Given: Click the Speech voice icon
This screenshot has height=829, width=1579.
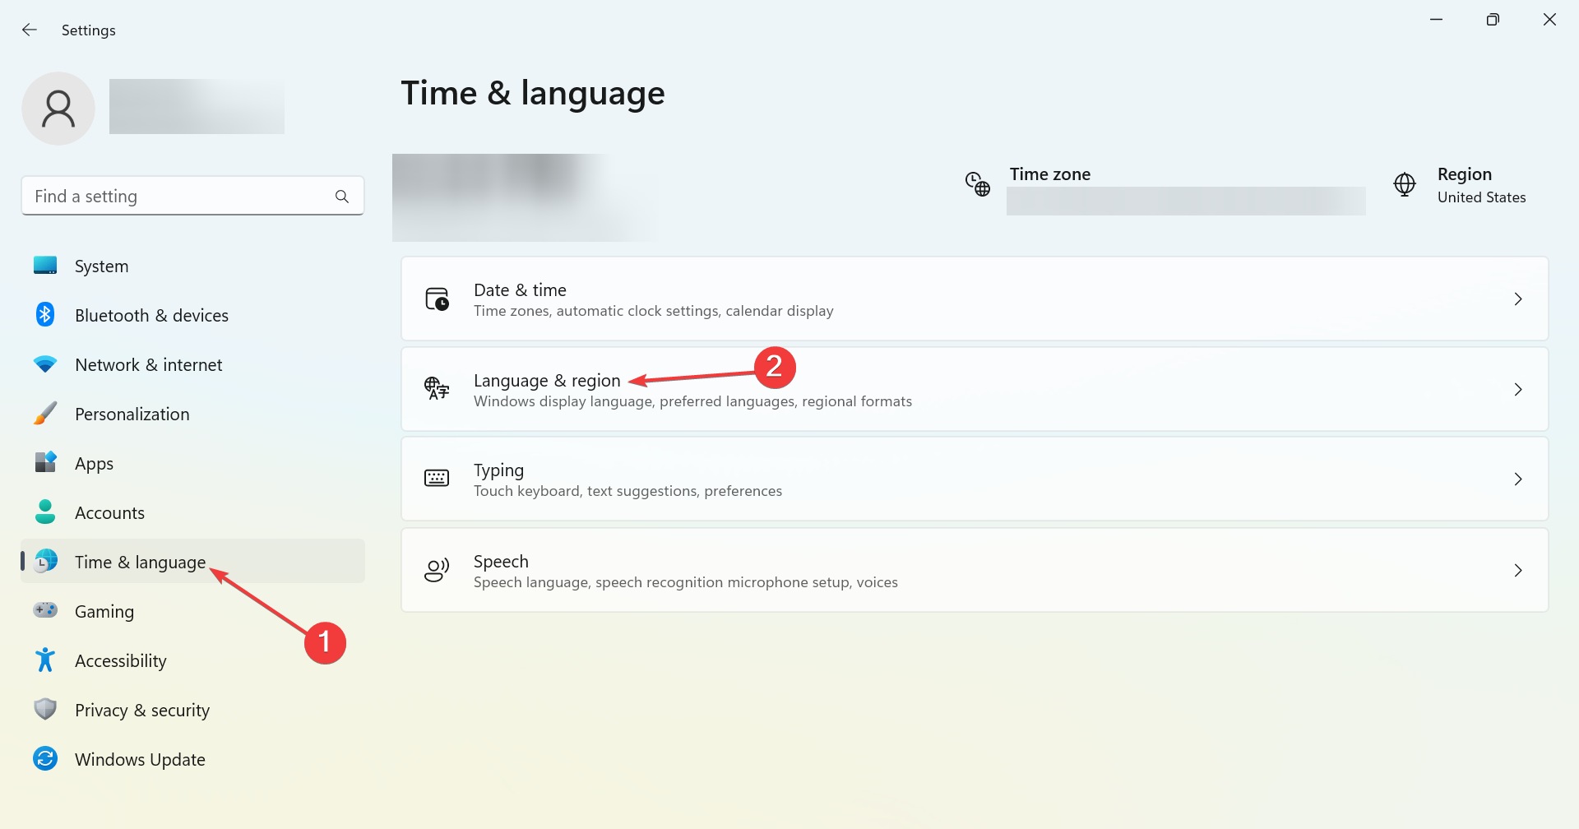Looking at the screenshot, I should coord(437,570).
